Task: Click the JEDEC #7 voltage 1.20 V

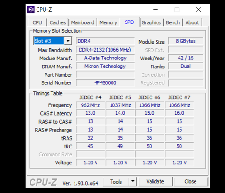Action: (x=180, y=163)
